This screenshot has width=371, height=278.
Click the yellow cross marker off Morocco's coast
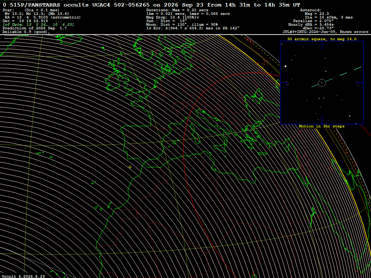(x=130, y=167)
